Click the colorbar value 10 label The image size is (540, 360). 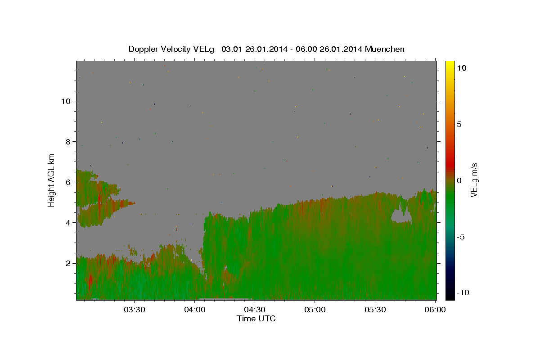tap(461, 68)
